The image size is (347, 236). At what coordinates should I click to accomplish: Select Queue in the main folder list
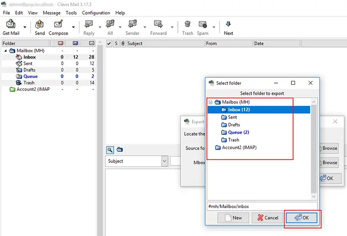coord(30,77)
